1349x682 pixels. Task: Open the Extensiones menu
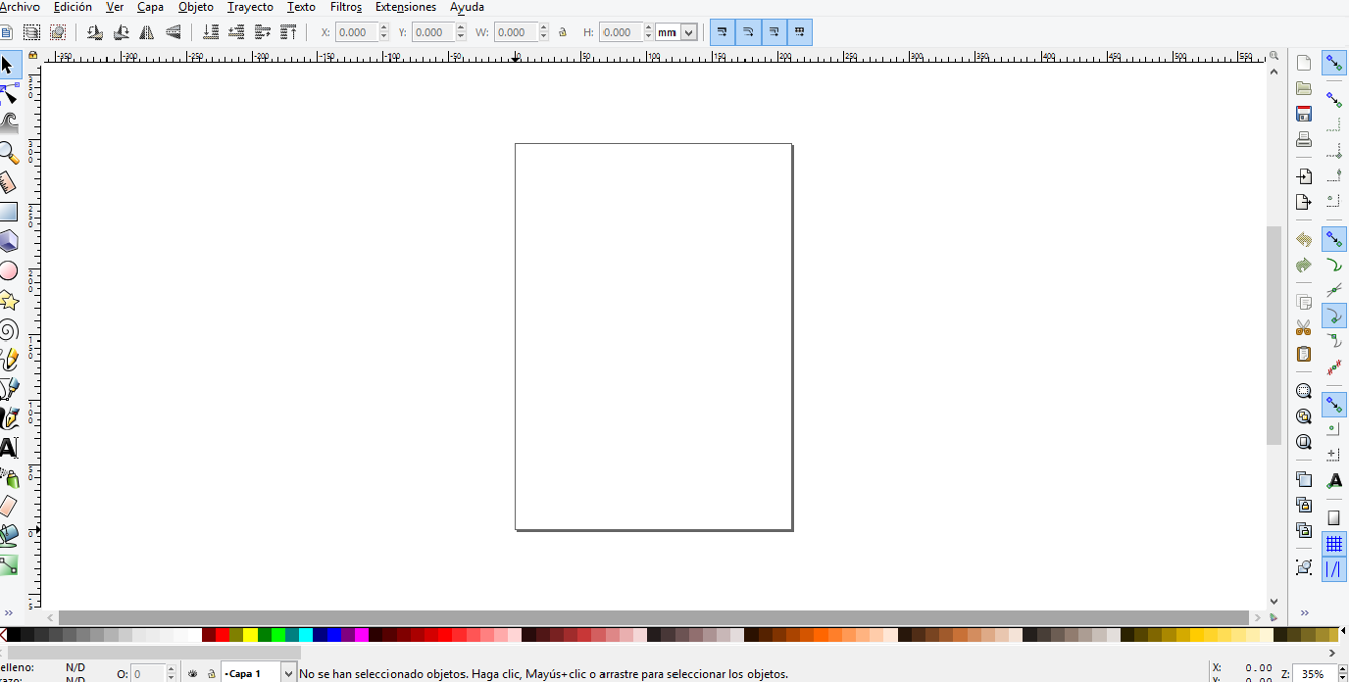[x=405, y=7]
